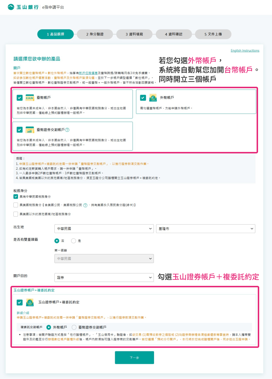Click the 第一國籍 label
Screen dimensions: 272x379
tap(61, 250)
